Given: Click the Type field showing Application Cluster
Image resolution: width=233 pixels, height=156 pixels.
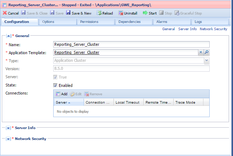Looking at the screenshot, I should tap(129, 60).
